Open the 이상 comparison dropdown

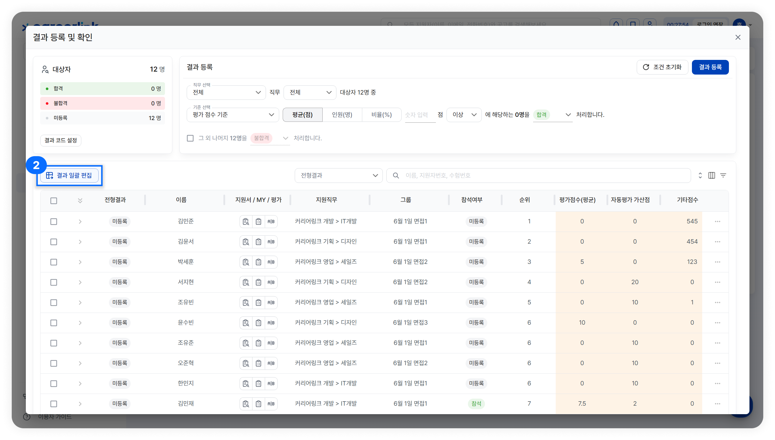(x=464, y=115)
